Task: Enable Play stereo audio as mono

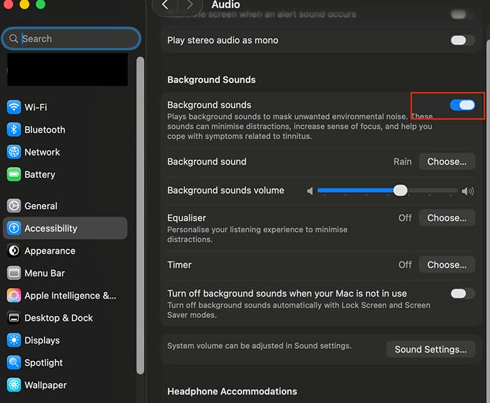Action: pyautogui.click(x=463, y=40)
